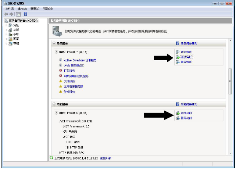Click the vertical scrollbar thumb
Screen dimensions: 240x172
tap(230, 82)
